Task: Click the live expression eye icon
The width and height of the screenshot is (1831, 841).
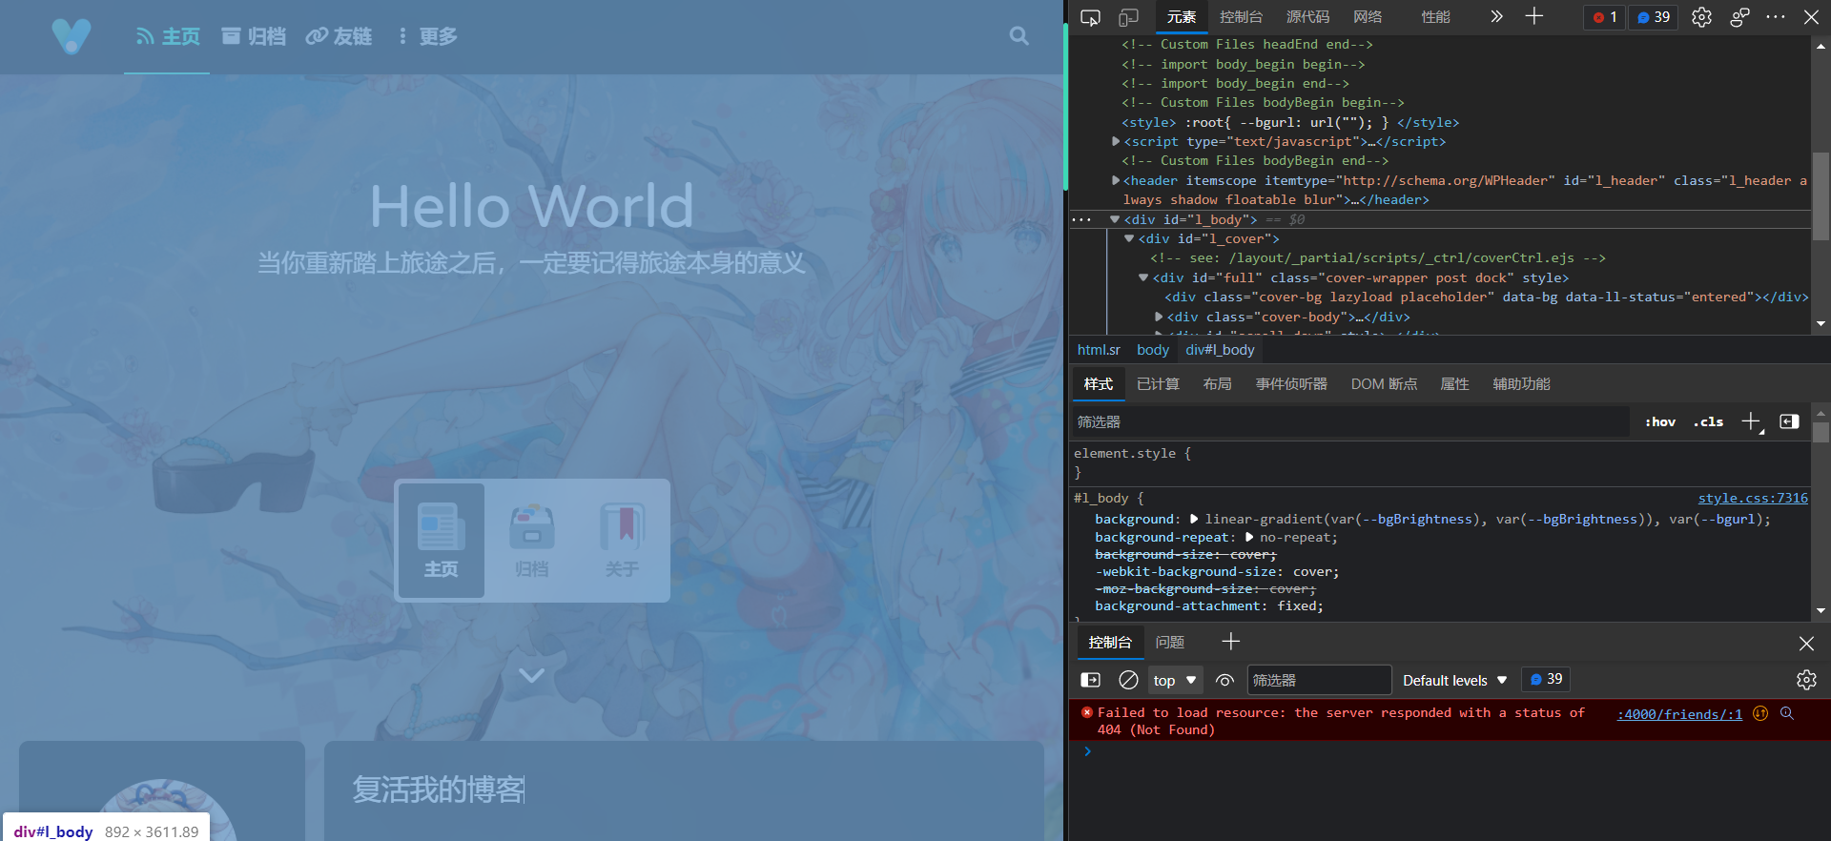Action: click(x=1225, y=680)
